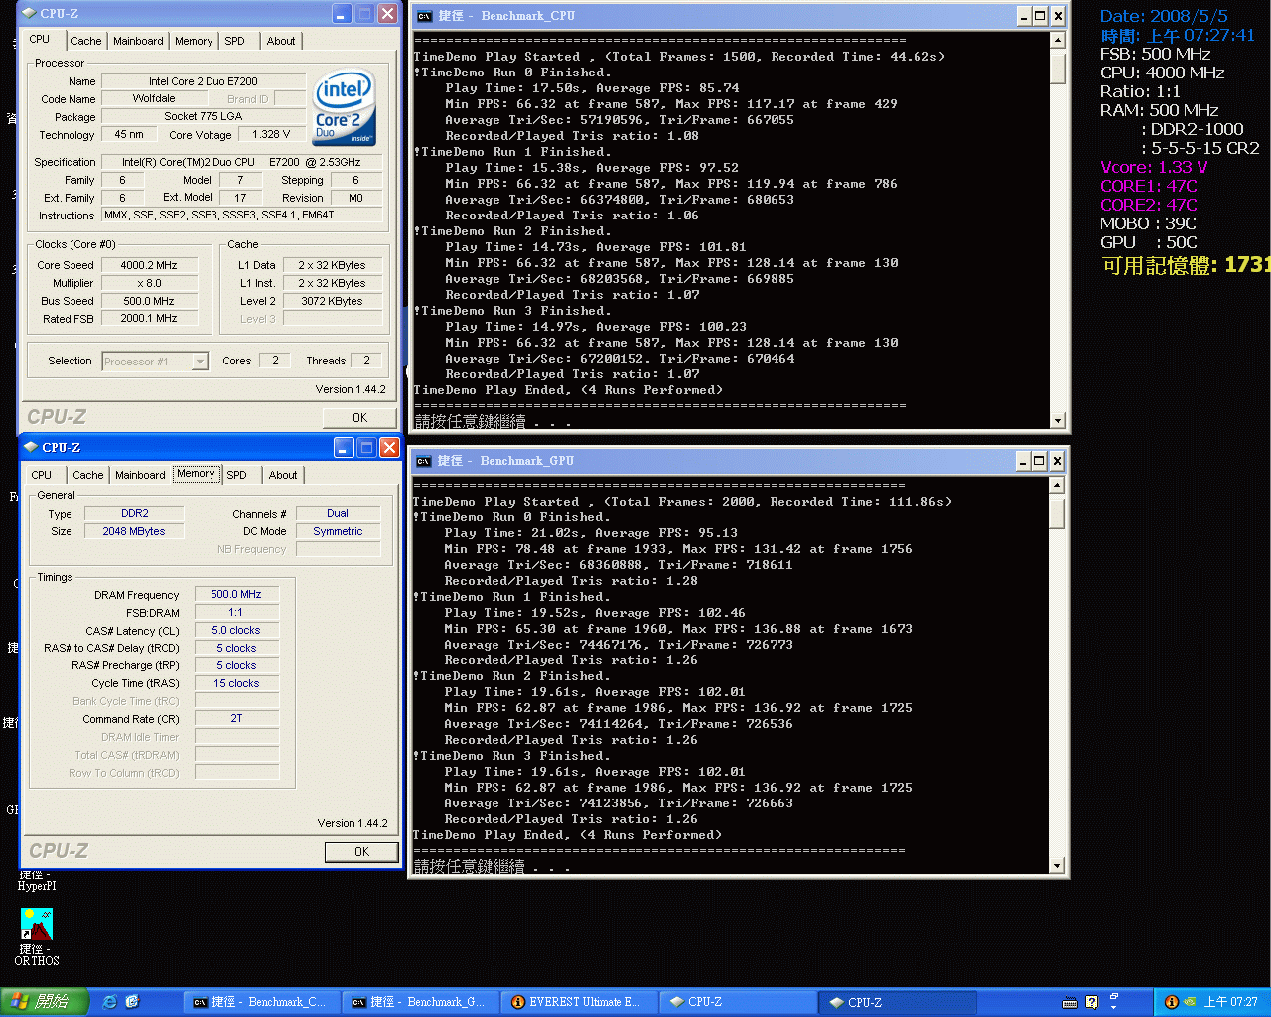1271x1017 pixels.
Task: Click the Bus Speed value 500.0 MHz
Action: (149, 301)
